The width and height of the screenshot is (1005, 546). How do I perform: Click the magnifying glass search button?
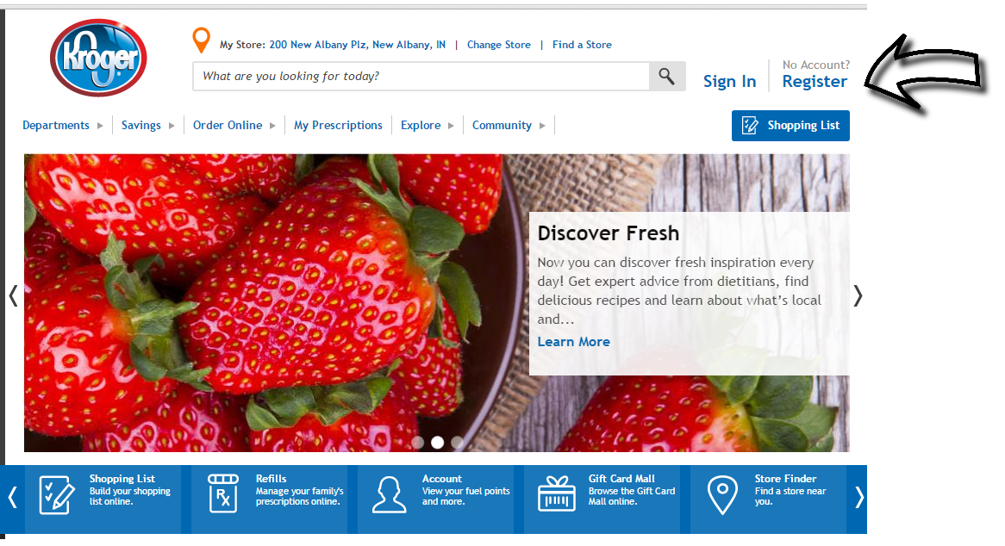coord(666,76)
